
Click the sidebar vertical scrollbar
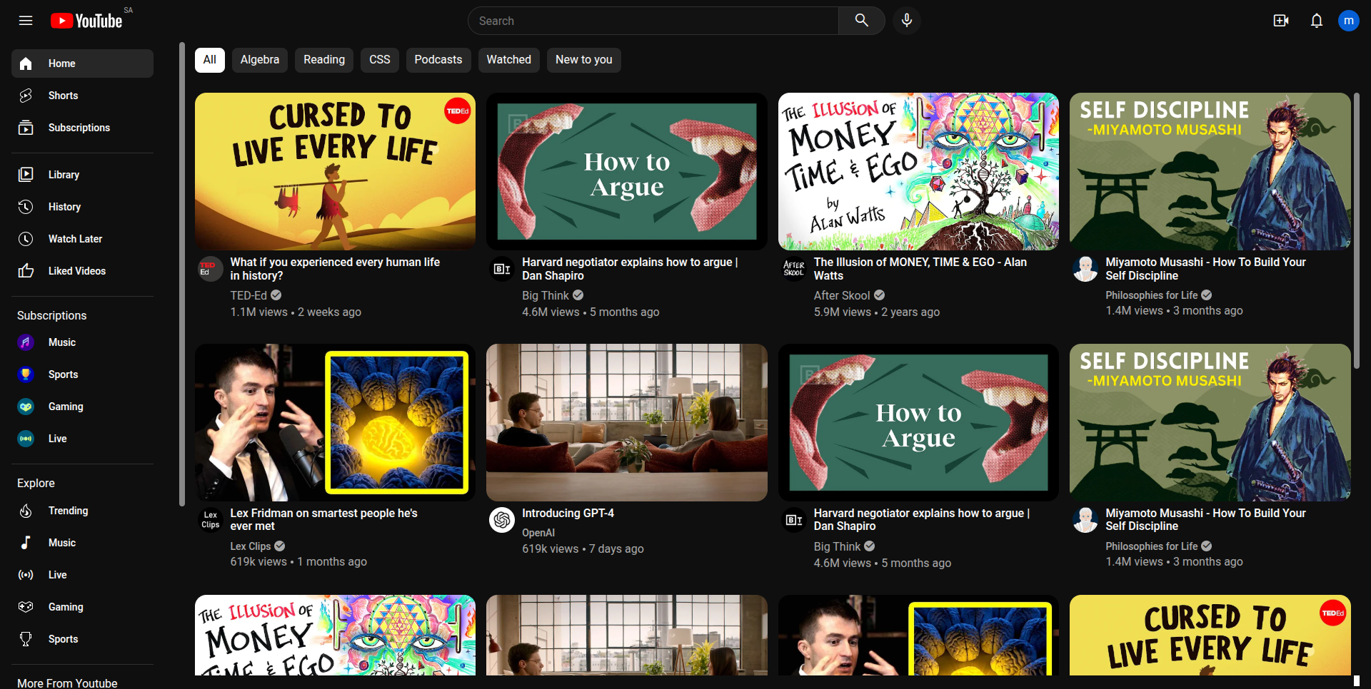click(182, 275)
